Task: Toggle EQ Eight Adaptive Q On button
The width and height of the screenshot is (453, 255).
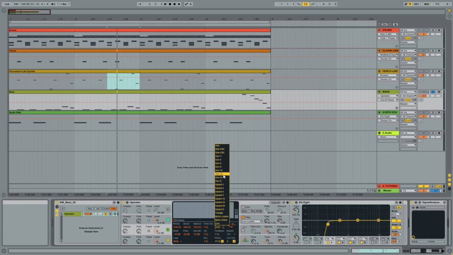Action: click(x=396, y=227)
